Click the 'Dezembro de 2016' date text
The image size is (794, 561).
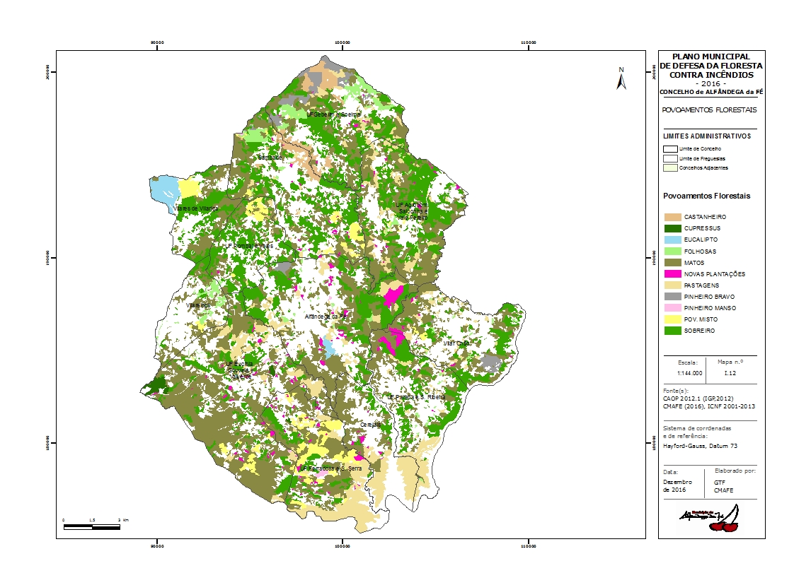[677, 485]
